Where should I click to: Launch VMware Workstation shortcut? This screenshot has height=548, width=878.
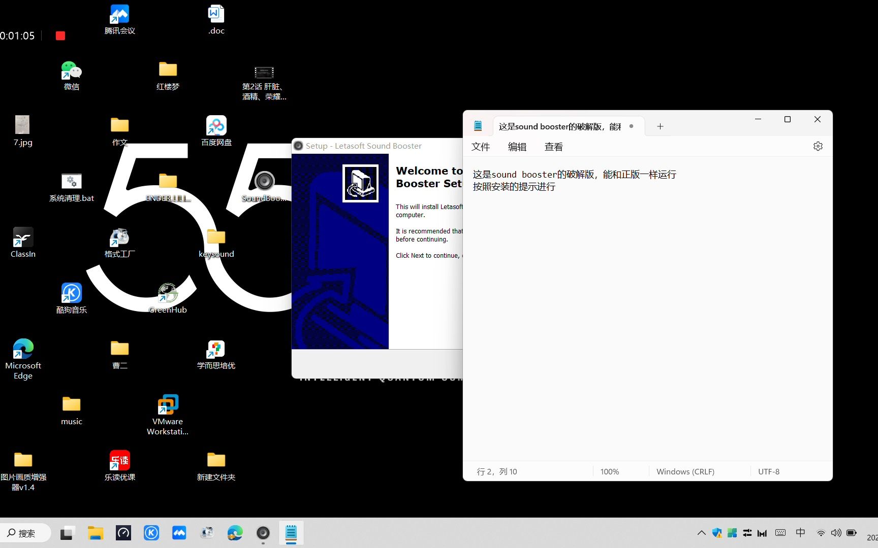click(168, 415)
